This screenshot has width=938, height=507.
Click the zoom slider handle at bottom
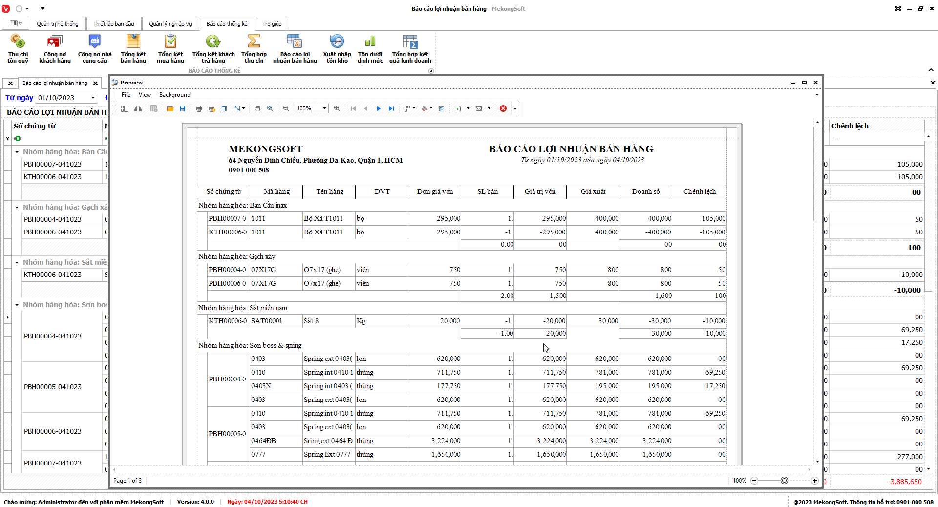[784, 481]
